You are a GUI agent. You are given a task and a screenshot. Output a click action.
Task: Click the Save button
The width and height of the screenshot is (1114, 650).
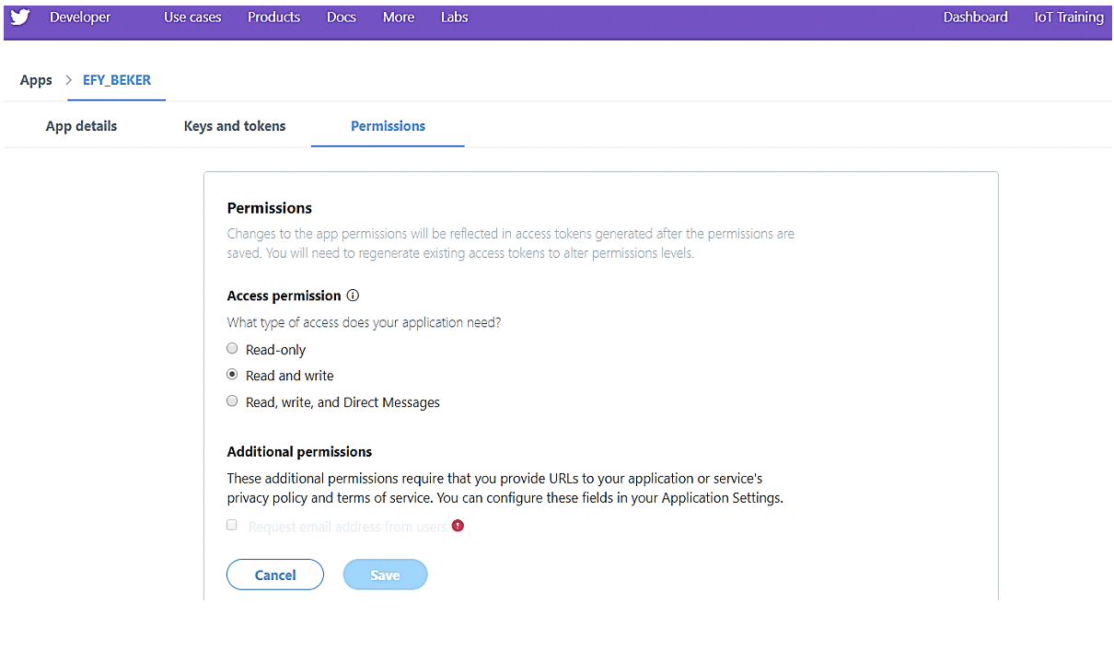[385, 575]
